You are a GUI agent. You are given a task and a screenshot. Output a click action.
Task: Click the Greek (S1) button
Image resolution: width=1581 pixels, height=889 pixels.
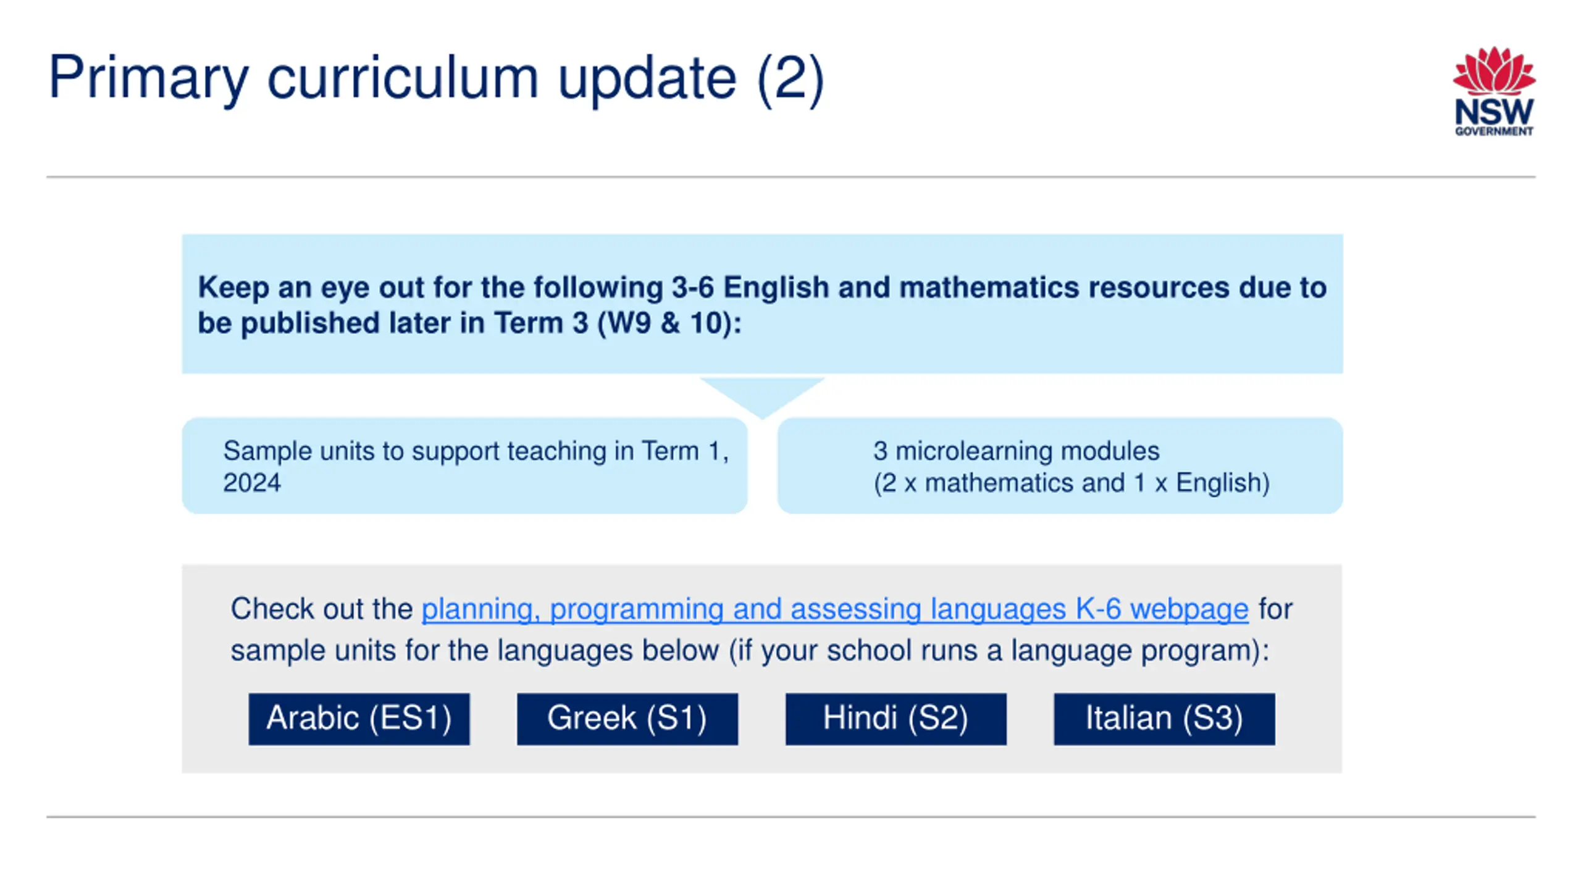click(x=627, y=719)
